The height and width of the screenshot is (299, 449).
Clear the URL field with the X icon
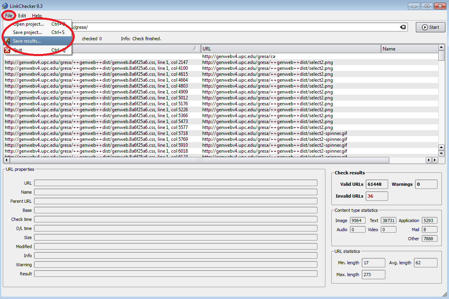pos(402,27)
